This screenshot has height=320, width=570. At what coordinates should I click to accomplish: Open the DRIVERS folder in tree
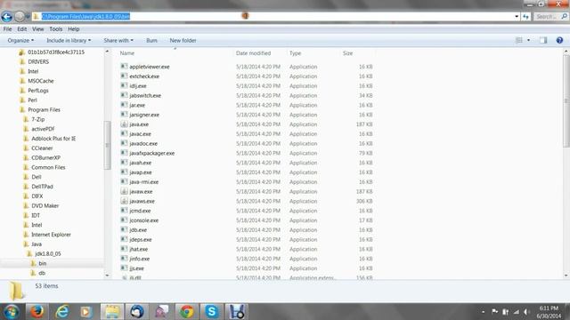pyautogui.click(x=38, y=61)
